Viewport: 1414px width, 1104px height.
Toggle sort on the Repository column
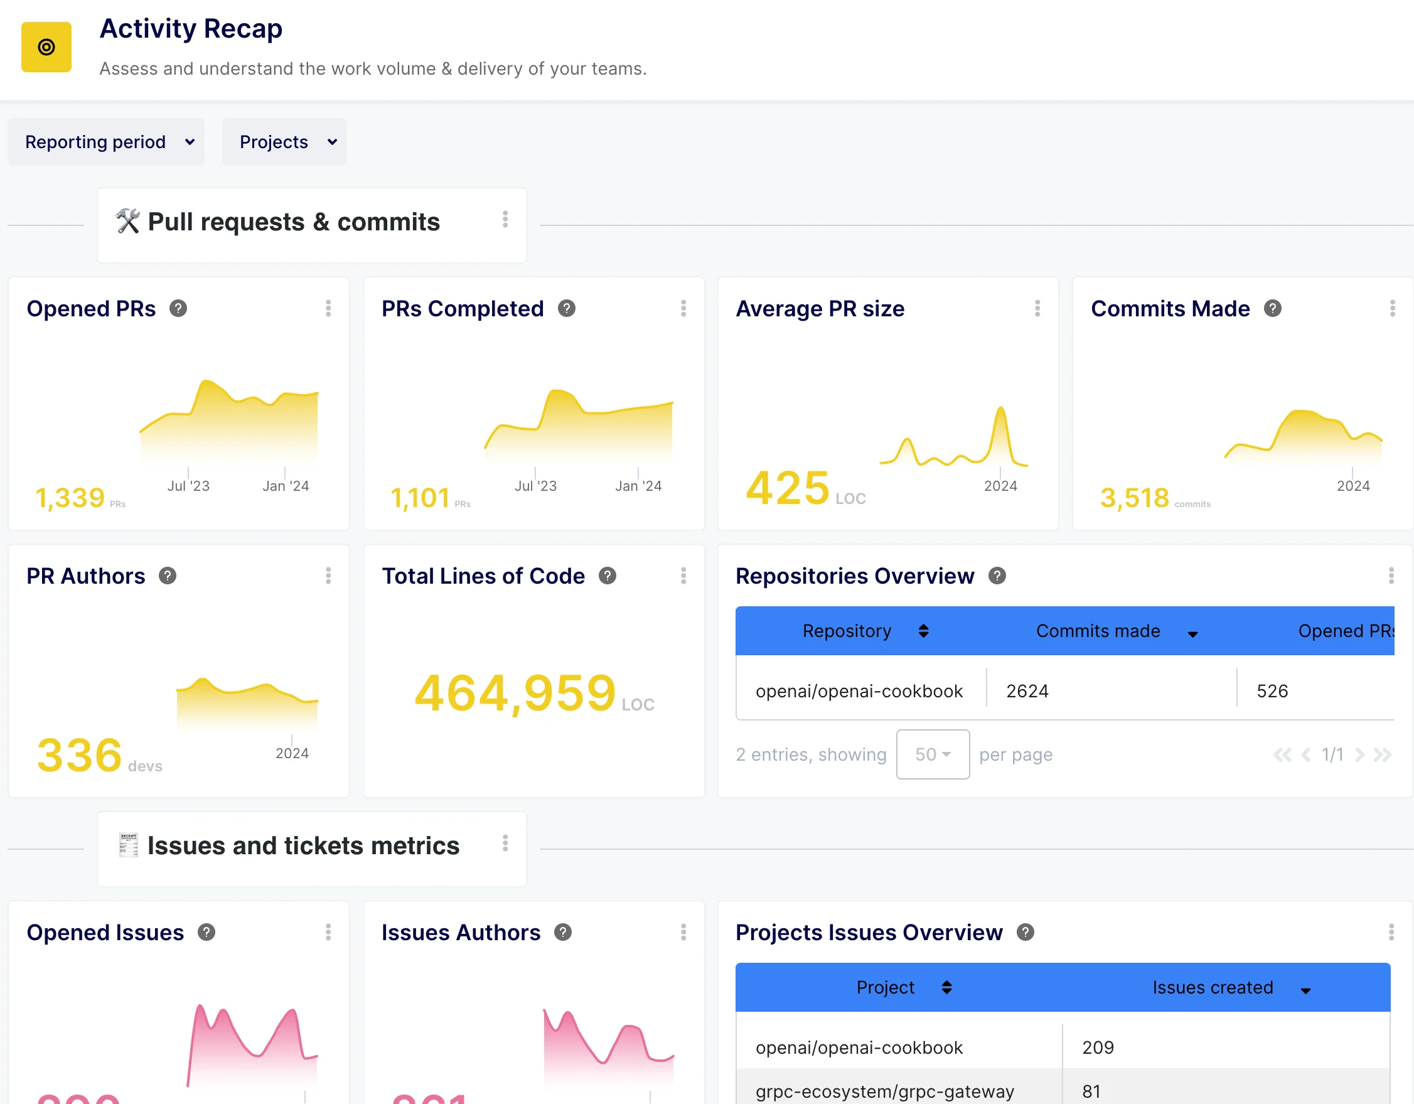pyautogui.click(x=924, y=631)
